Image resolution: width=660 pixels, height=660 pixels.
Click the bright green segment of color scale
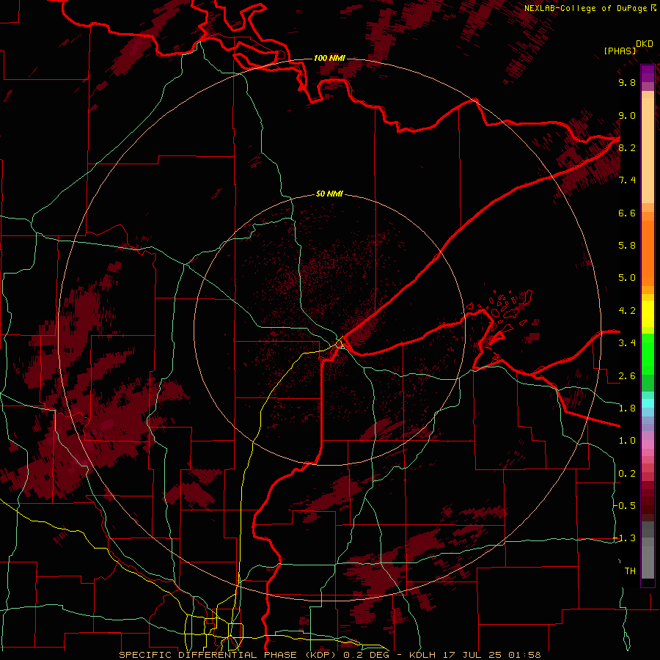point(648,354)
